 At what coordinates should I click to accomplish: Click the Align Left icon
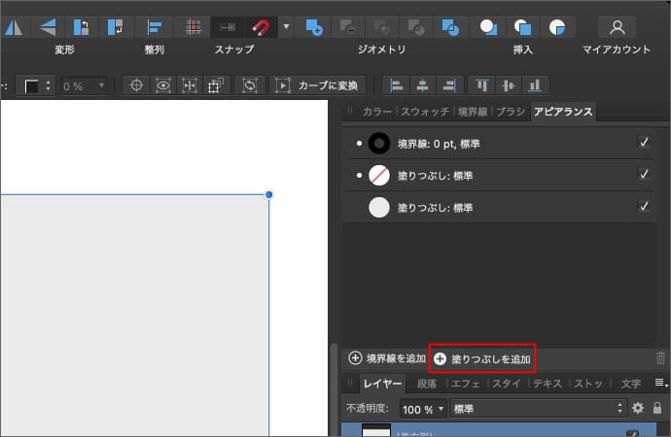[395, 85]
